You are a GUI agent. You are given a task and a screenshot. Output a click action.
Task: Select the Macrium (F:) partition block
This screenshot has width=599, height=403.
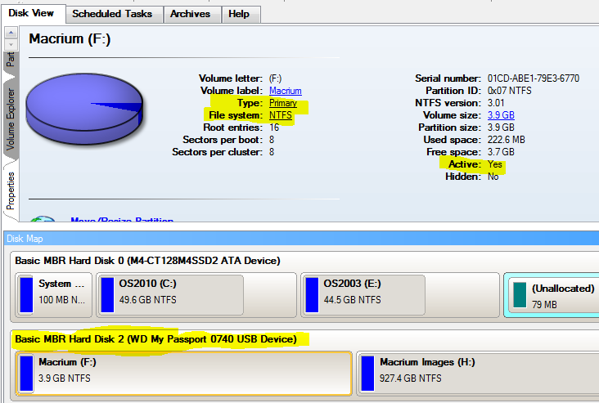point(183,374)
